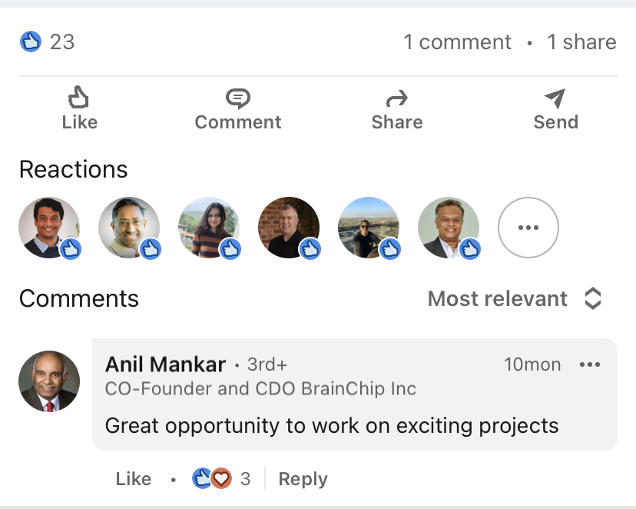This screenshot has height=509, width=636.
Task: Expand the Most relevant sort dropdown
Action: coord(515,299)
